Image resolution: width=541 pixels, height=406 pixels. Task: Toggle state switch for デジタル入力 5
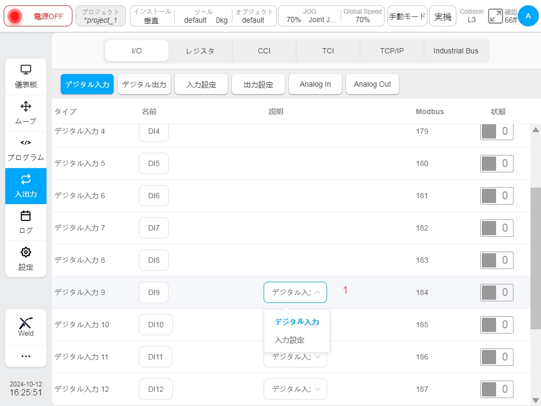(x=497, y=163)
